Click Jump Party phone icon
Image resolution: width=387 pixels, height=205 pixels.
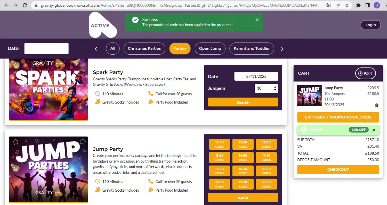pos(151,181)
